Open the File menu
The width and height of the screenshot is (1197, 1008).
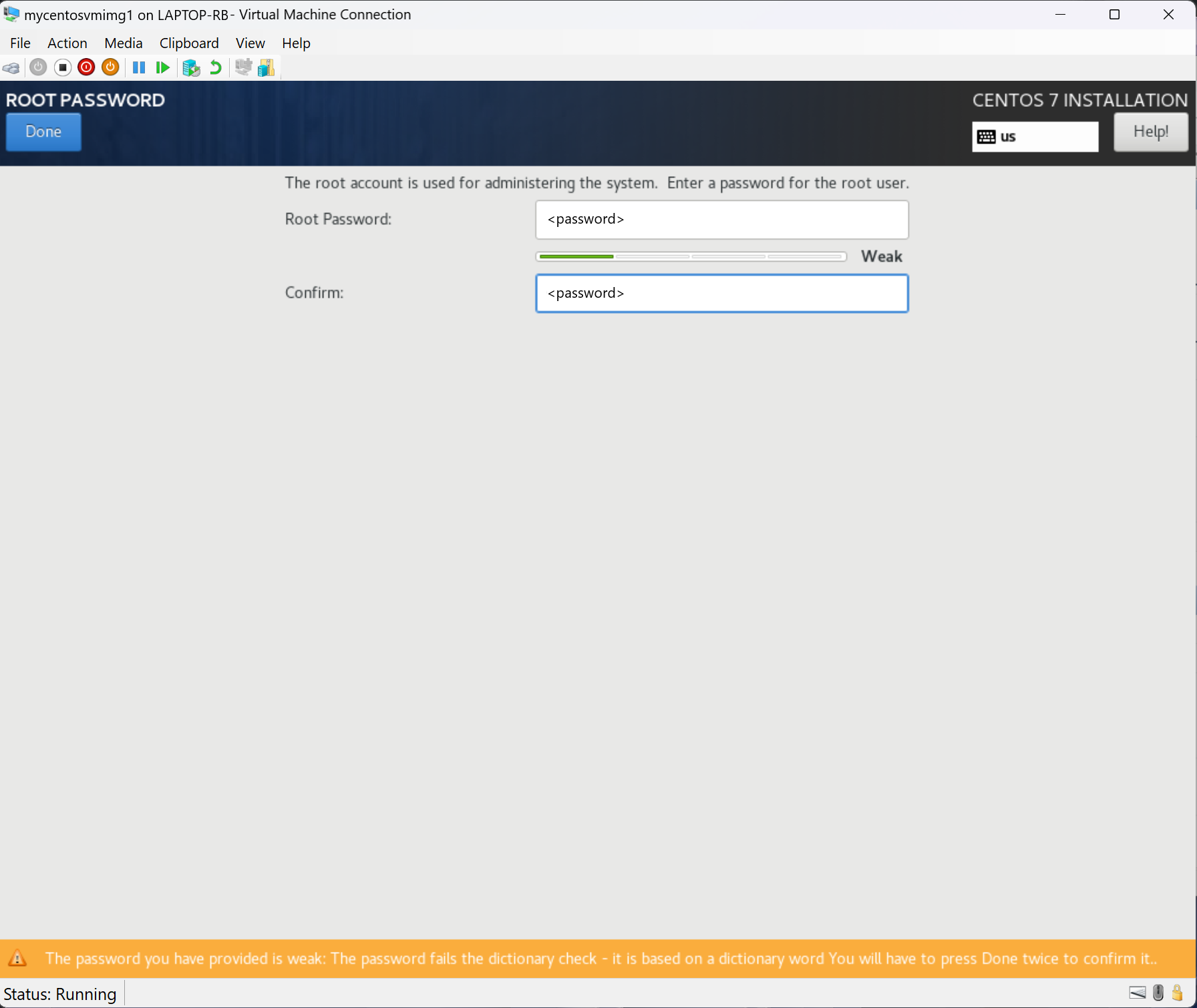tap(20, 43)
